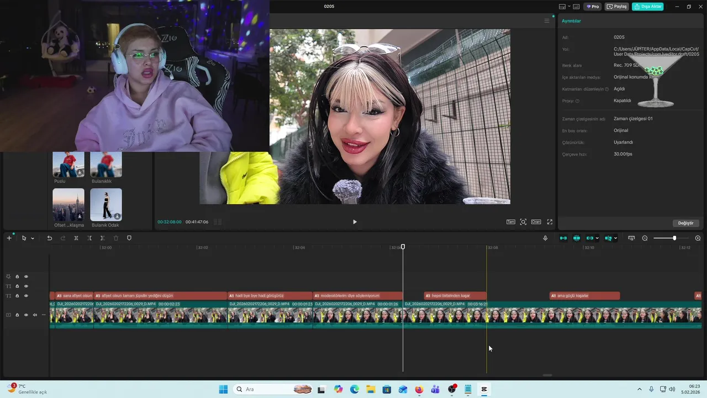Open pointer tool mode dropdown arrow
The image size is (707, 398).
pos(33,238)
